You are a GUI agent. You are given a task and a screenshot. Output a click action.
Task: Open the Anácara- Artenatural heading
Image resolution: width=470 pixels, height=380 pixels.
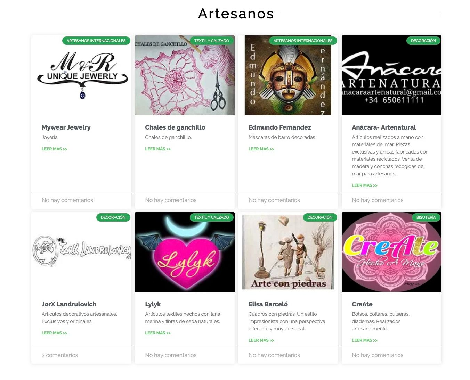pos(384,127)
